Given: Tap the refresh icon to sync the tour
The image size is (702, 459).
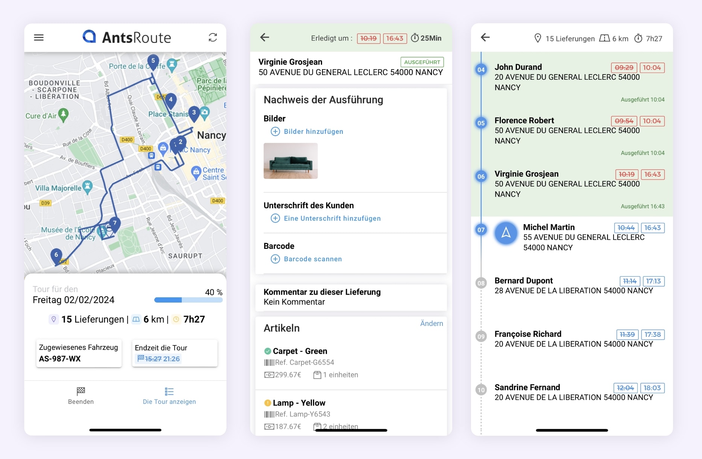Looking at the screenshot, I should click(x=213, y=37).
